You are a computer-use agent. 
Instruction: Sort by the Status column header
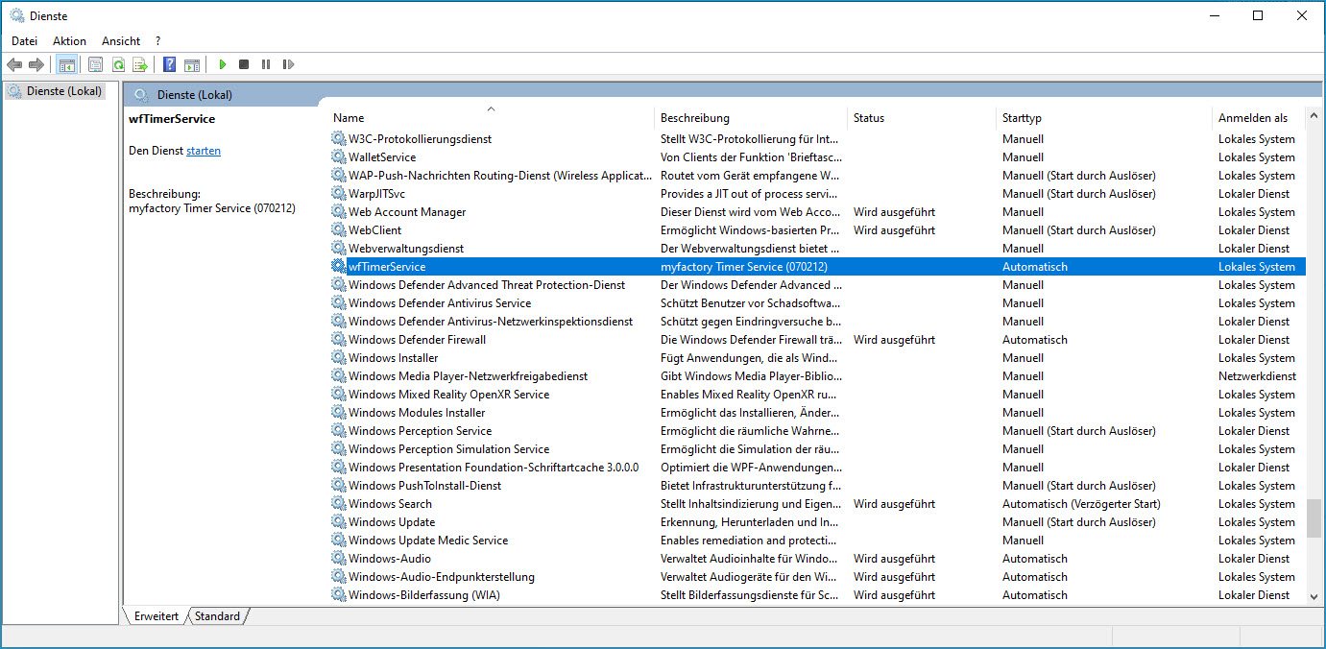click(868, 118)
